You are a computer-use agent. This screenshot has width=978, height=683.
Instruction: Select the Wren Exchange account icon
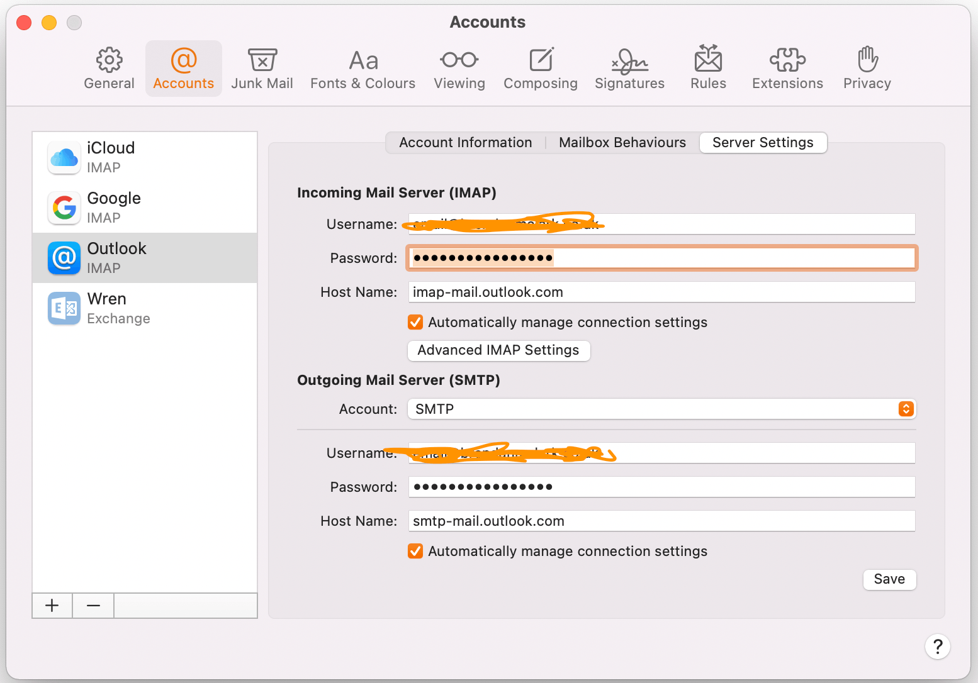pyautogui.click(x=64, y=308)
